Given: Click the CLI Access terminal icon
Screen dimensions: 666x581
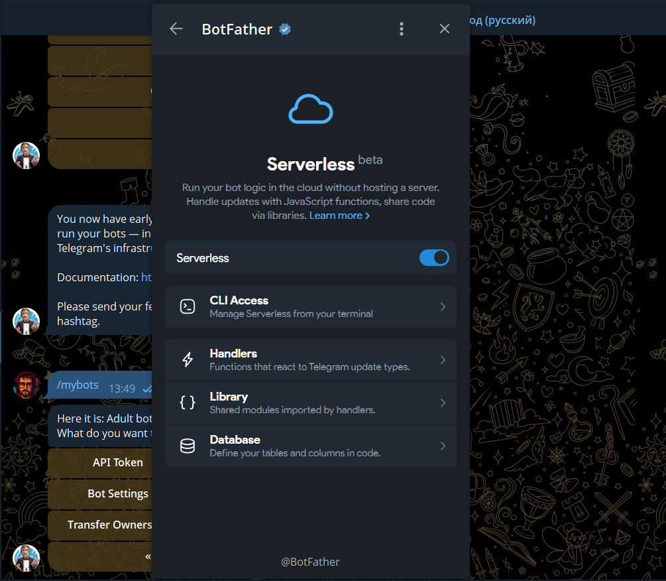Looking at the screenshot, I should (x=188, y=306).
